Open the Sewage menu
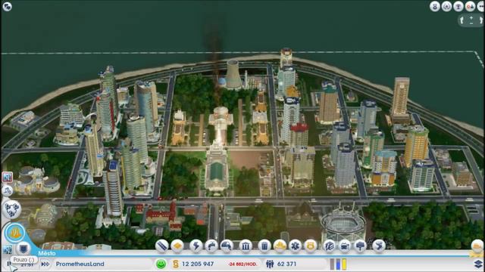485x272 pixels. tap(227, 246)
